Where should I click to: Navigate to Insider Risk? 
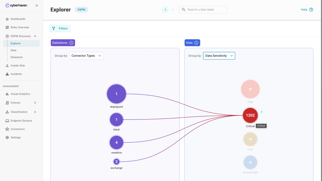(x=18, y=66)
